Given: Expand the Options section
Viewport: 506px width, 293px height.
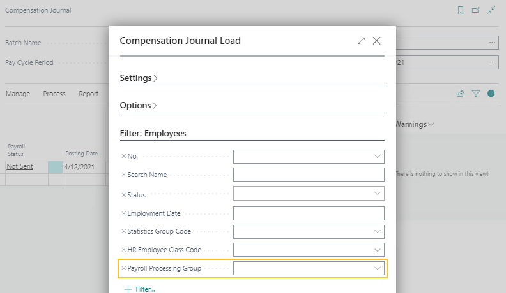Looking at the screenshot, I should (x=138, y=105).
